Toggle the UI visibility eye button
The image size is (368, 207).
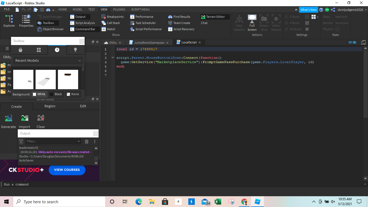click(x=352, y=42)
